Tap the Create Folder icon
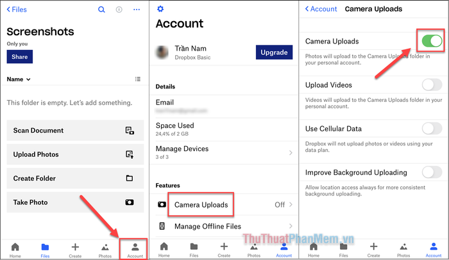 (130, 178)
